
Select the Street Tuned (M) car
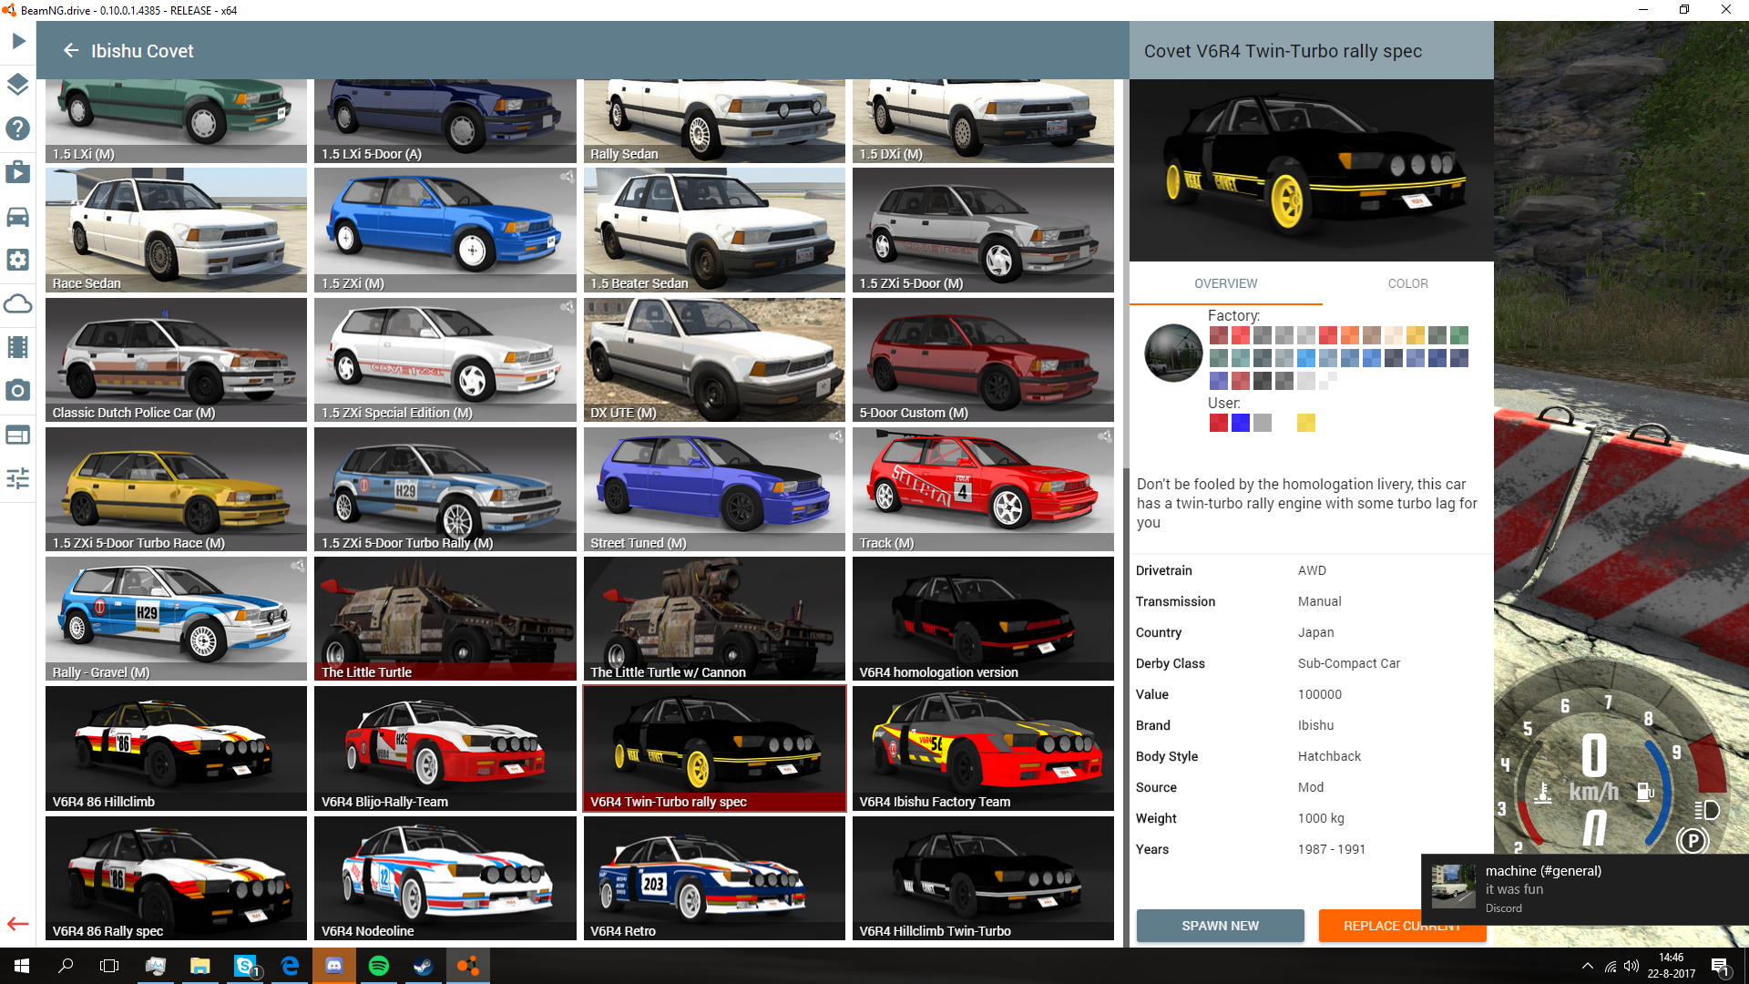714,489
